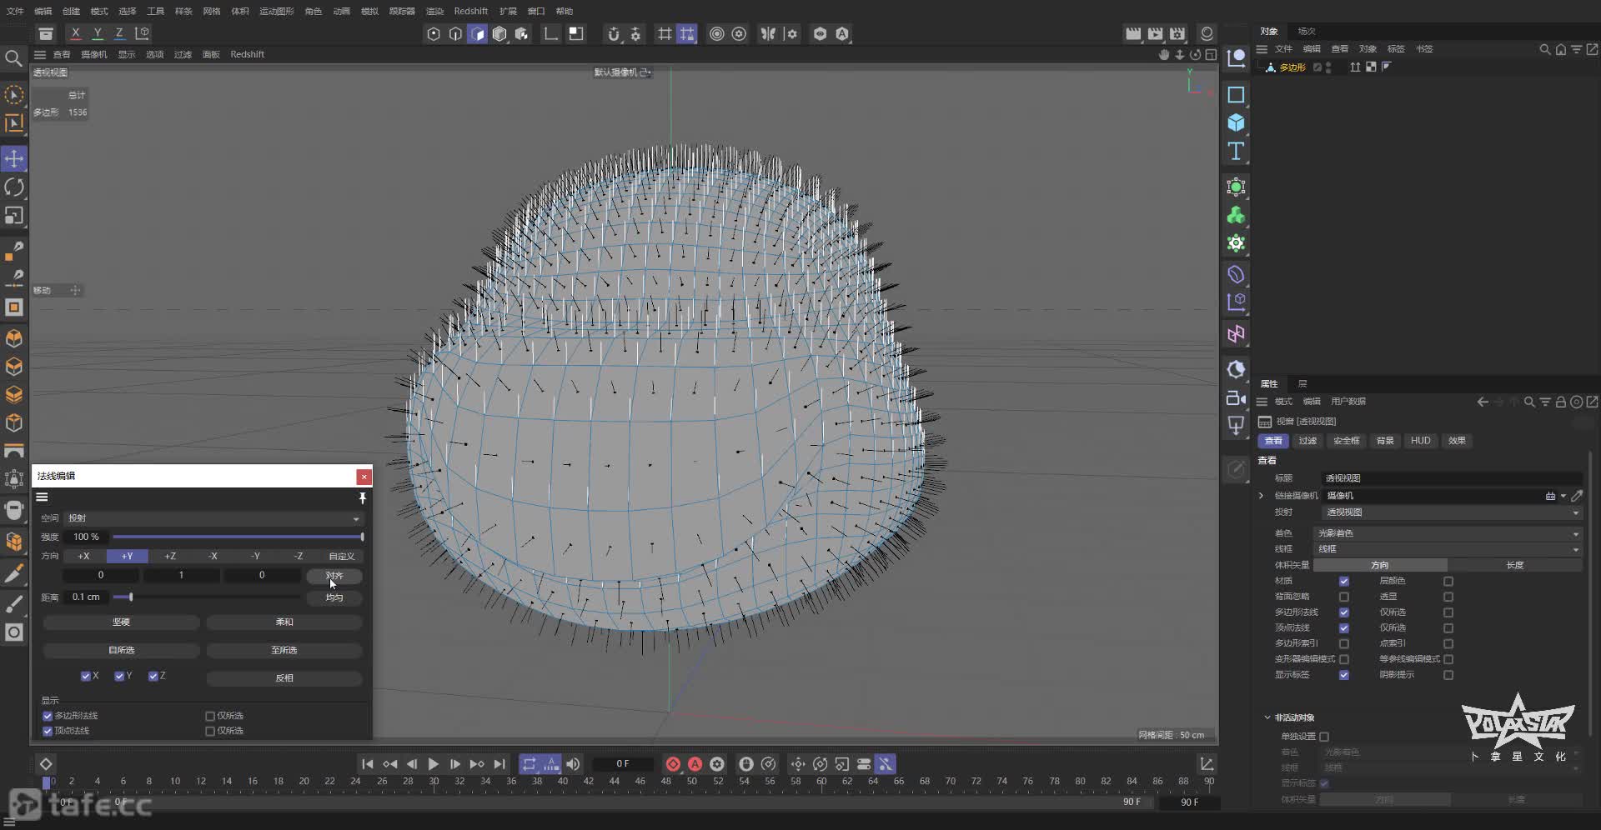Toggle X axis lock in top toolbar
1601x830 pixels.
click(76, 33)
